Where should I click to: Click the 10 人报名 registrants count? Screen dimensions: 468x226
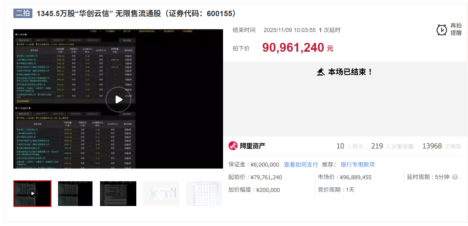click(x=350, y=146)
